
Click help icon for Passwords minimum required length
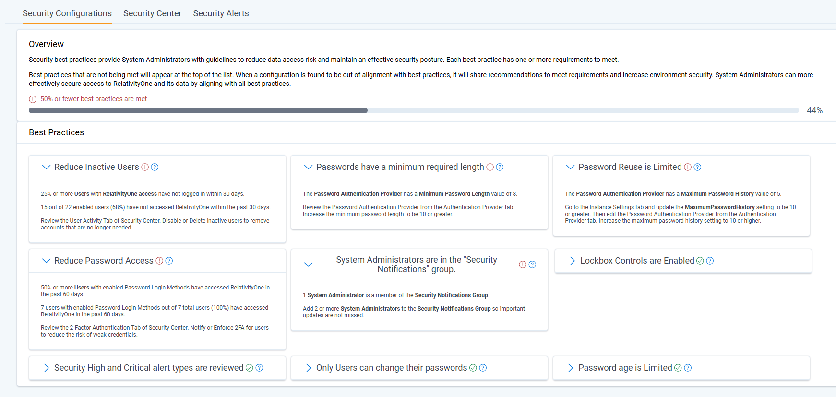click(500, 167)
